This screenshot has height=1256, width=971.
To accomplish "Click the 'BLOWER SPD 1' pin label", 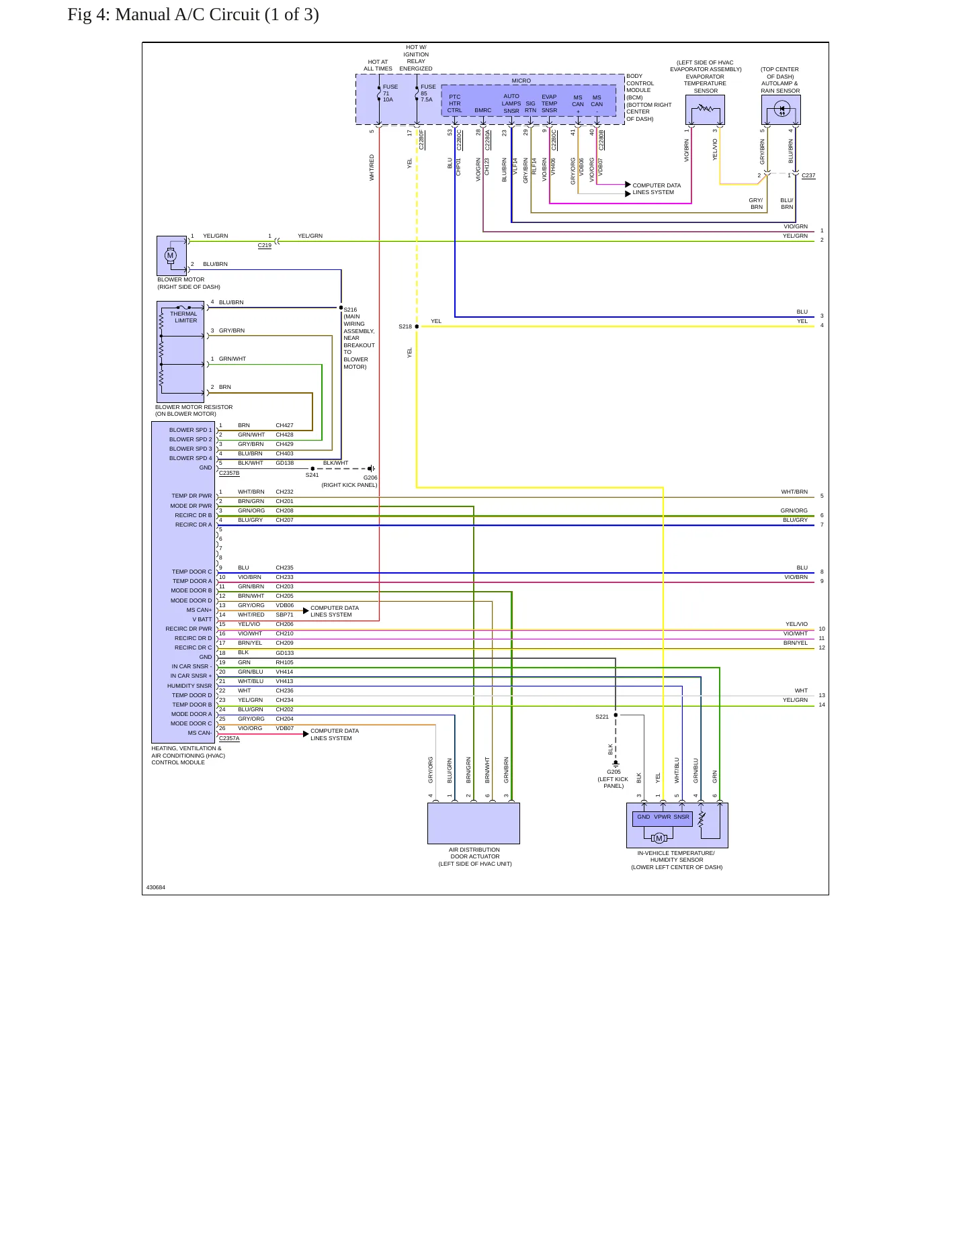I will coord(190,430).
